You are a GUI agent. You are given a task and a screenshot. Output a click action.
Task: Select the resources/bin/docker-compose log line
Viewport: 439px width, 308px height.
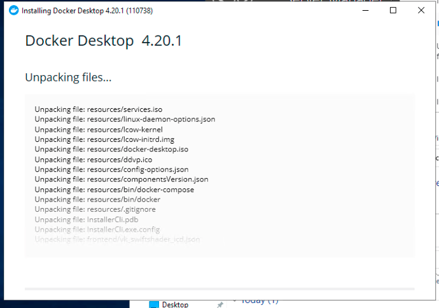pyautogui.click(x=115, y=190)
